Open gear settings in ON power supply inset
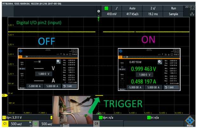197x128 pixels. (160, 62)
